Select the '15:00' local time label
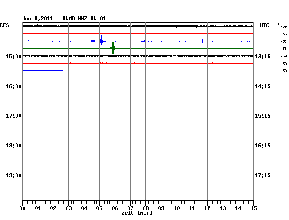 [x=14, y=56]
